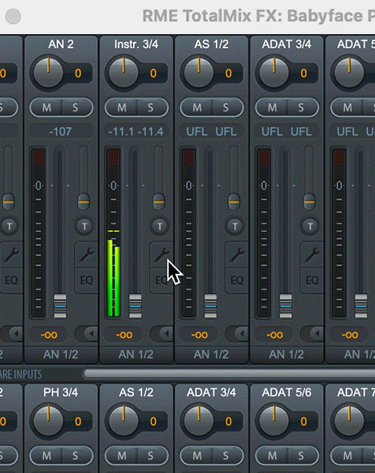Open EQ panel on Instr. 3/4 channel
Screen dimensions: 375x473
[162, 280]
